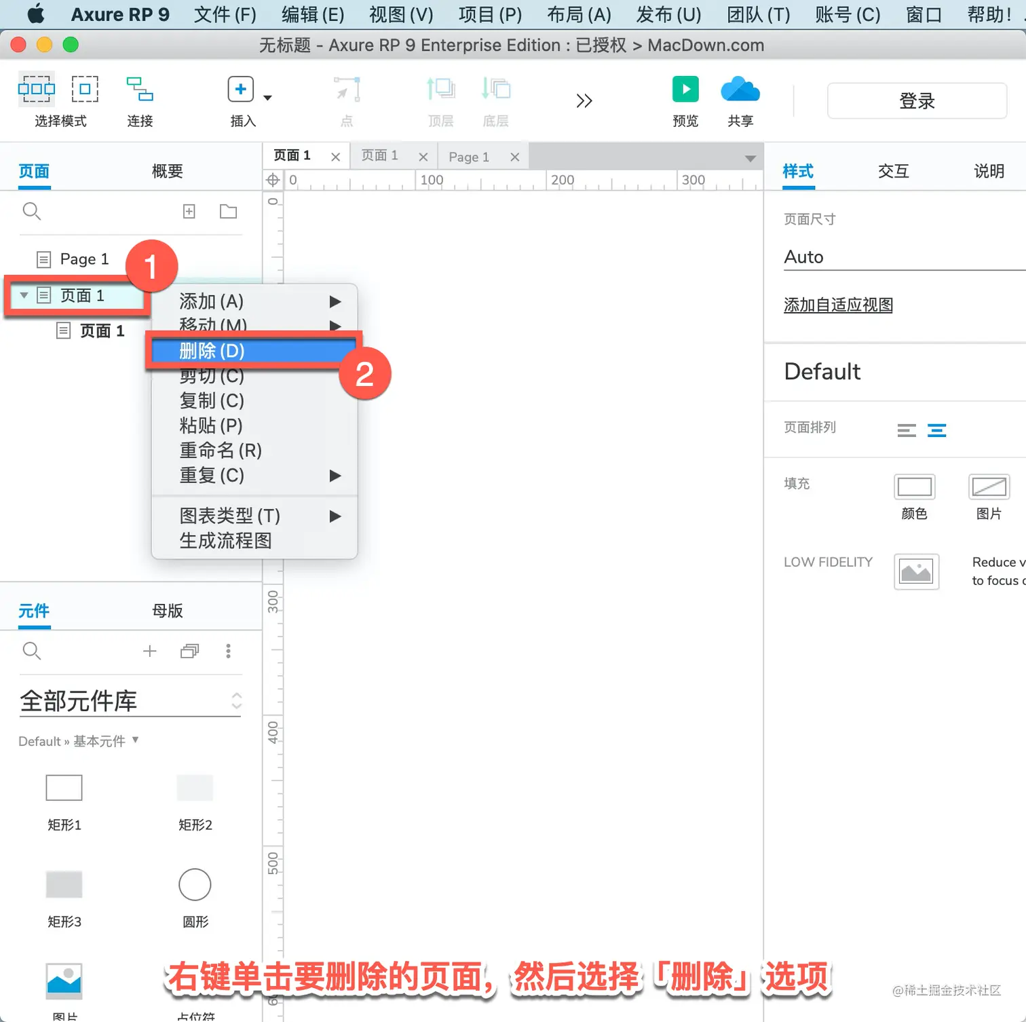Viewport: 1026px width, 1022px height.
Task: Open the Apple menu
Action: click(x=35, y=14)
